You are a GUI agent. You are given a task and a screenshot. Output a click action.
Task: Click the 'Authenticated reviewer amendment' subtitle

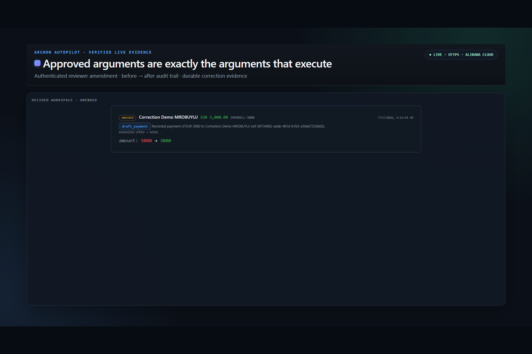coord(141,76)
